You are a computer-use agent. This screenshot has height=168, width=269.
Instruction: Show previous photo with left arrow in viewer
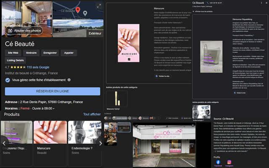(x=136, y=146)
